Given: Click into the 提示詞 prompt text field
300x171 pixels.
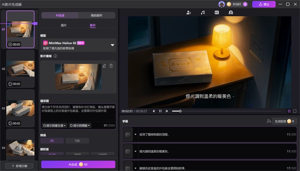Looking at the screenshot, I should point(78,113).
